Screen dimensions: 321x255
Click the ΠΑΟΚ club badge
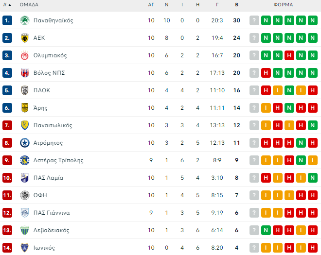[25, 90]
